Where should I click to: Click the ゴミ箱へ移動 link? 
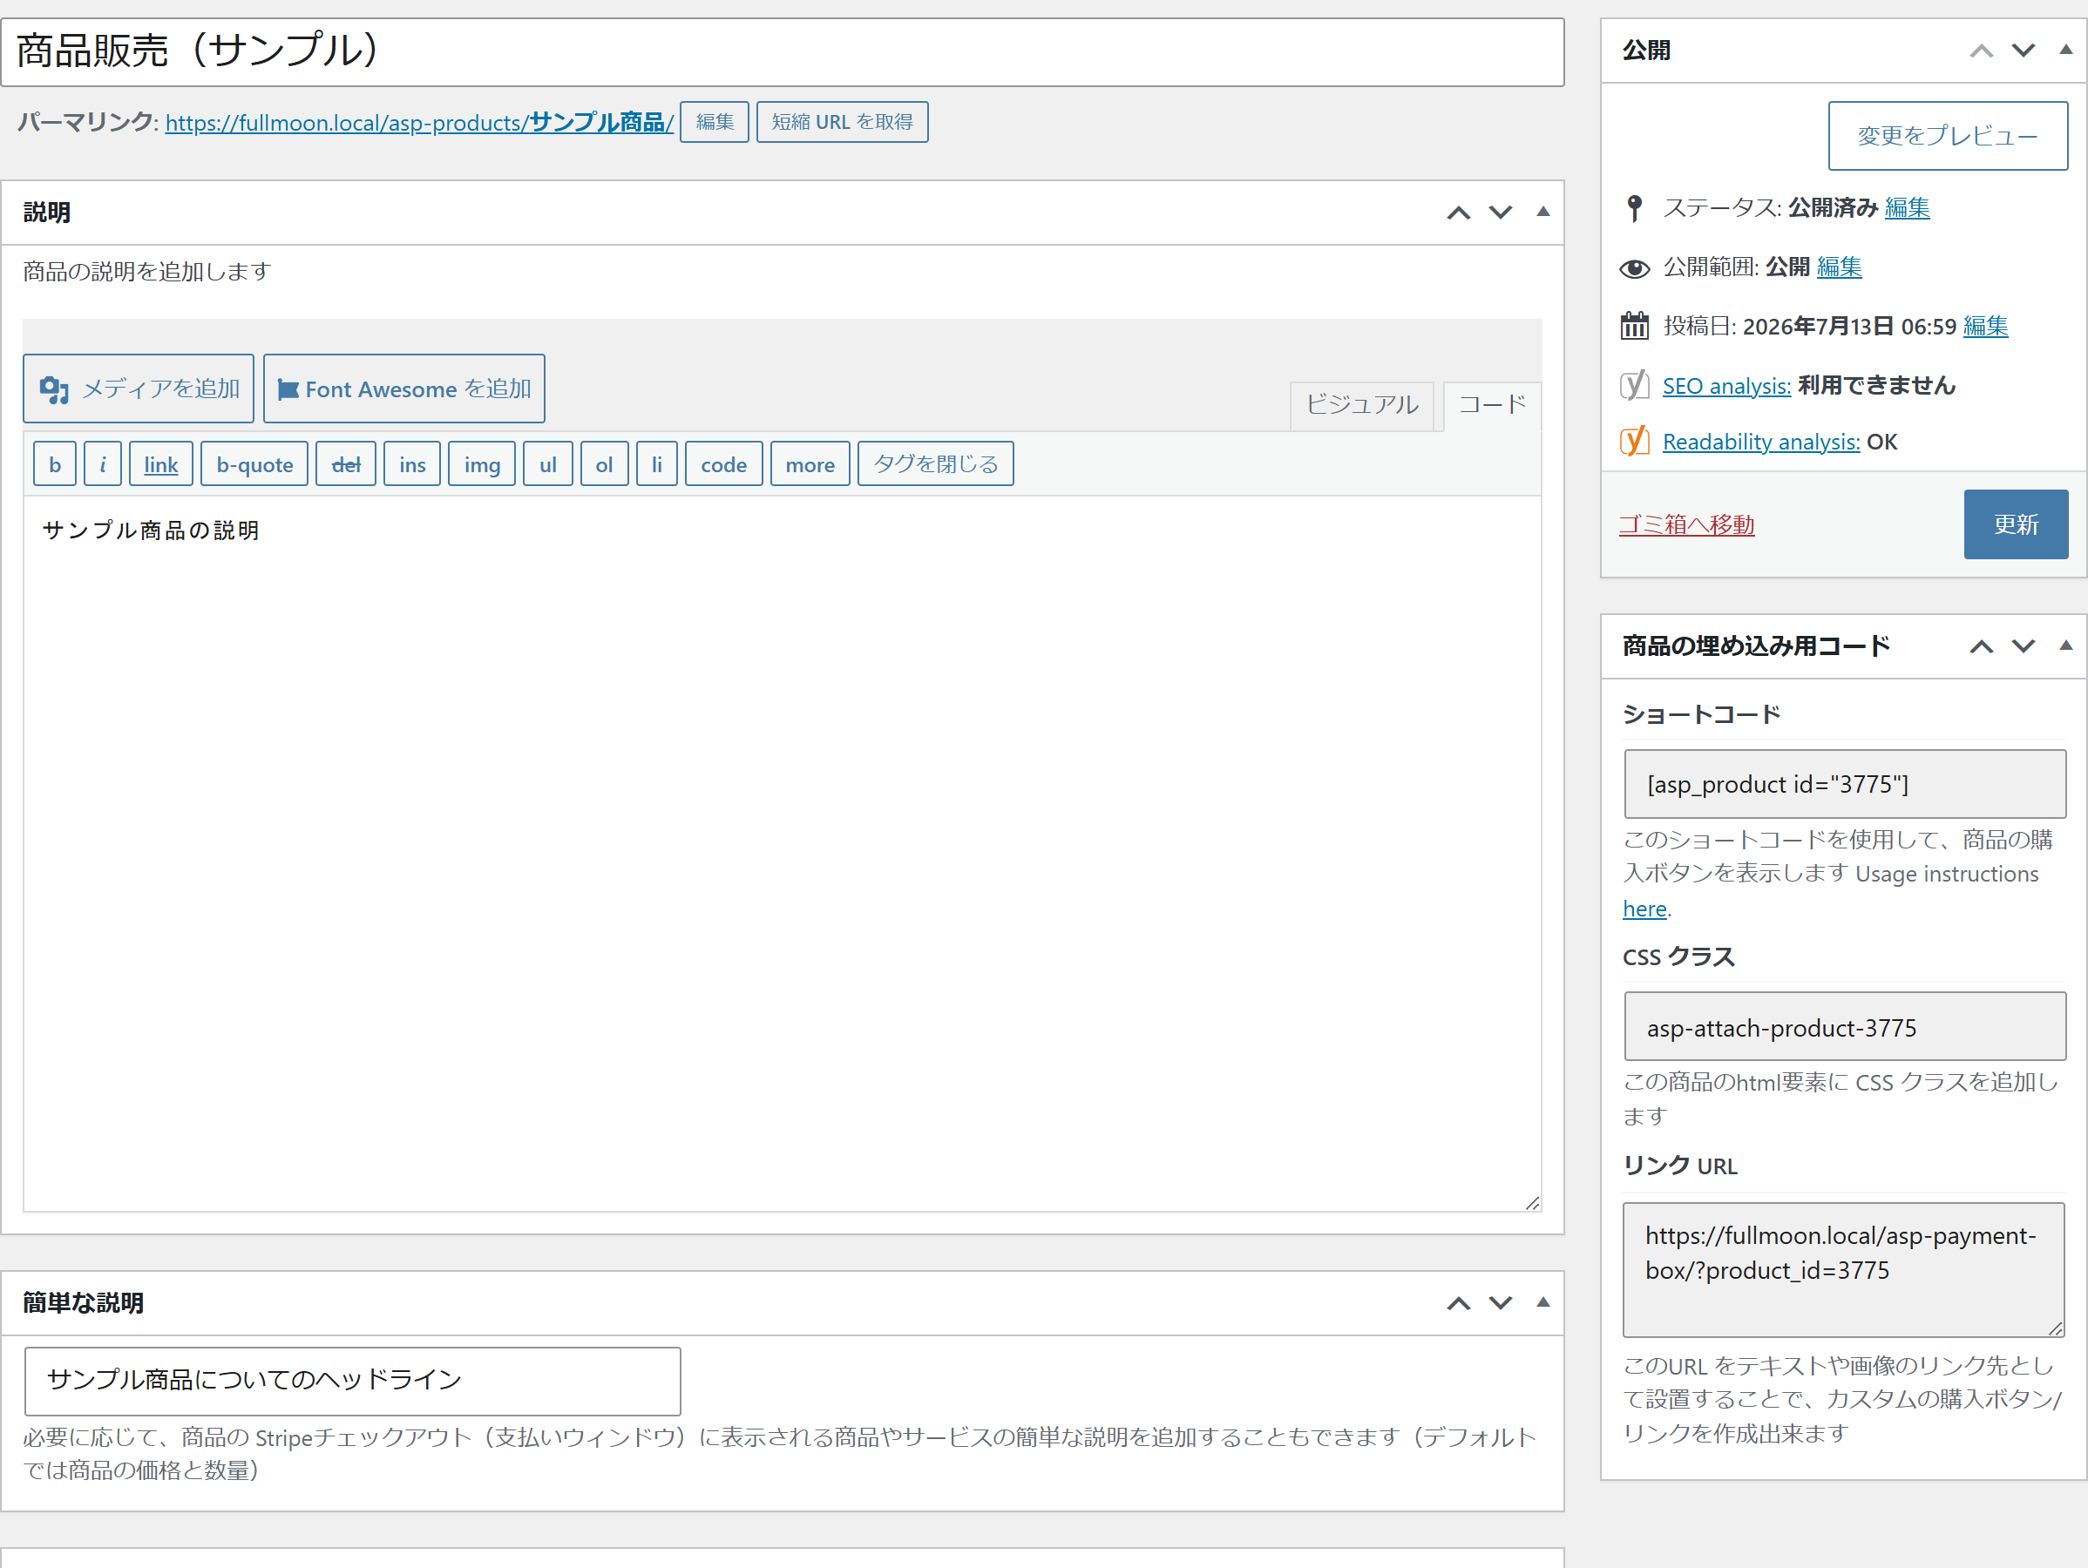pos(1686,524)
